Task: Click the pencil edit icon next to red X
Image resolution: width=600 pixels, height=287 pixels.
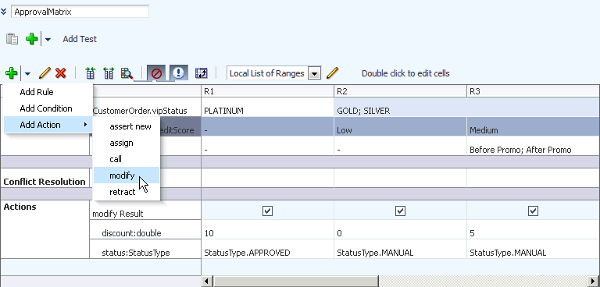Action: pos(45,73)
